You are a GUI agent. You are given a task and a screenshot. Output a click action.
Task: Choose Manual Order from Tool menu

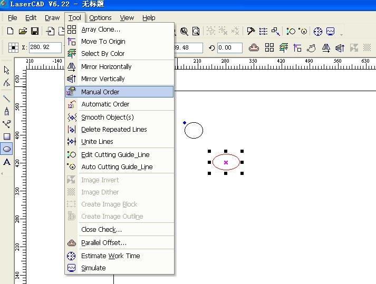(100, 92)
